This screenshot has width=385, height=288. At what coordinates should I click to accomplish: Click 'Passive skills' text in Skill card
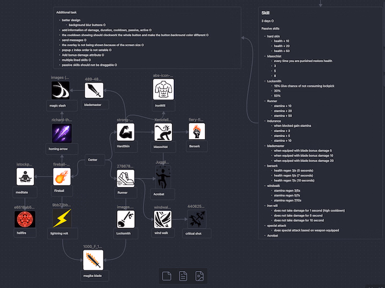[x=271, y=29]
